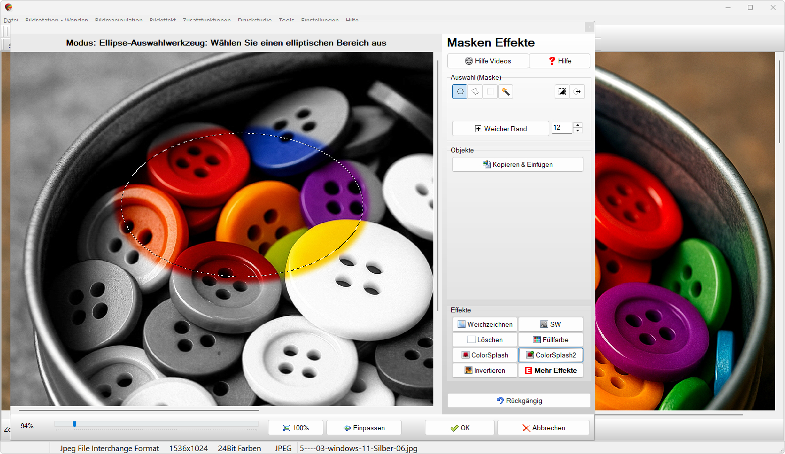Select the Ellipse selection tool
The height and width of the screenshot is (454, 785).
click(460, 92)
